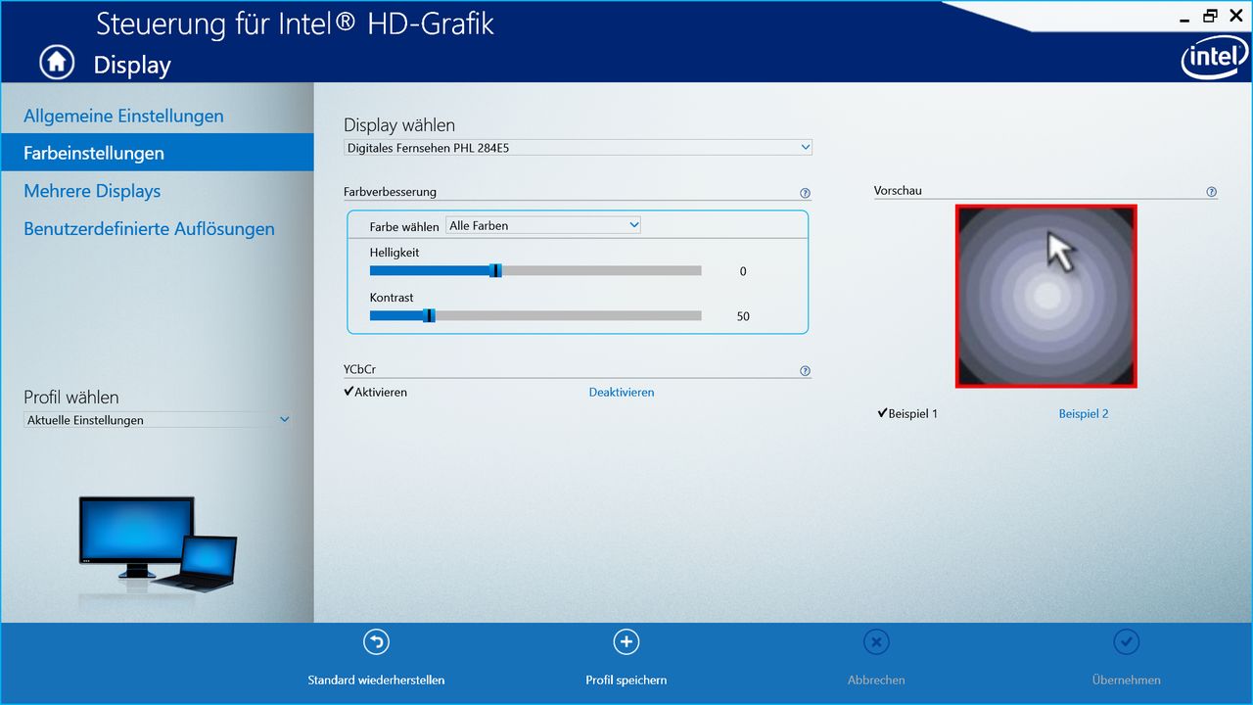Click the Kontrast value 50

click(x=743, y=316)
